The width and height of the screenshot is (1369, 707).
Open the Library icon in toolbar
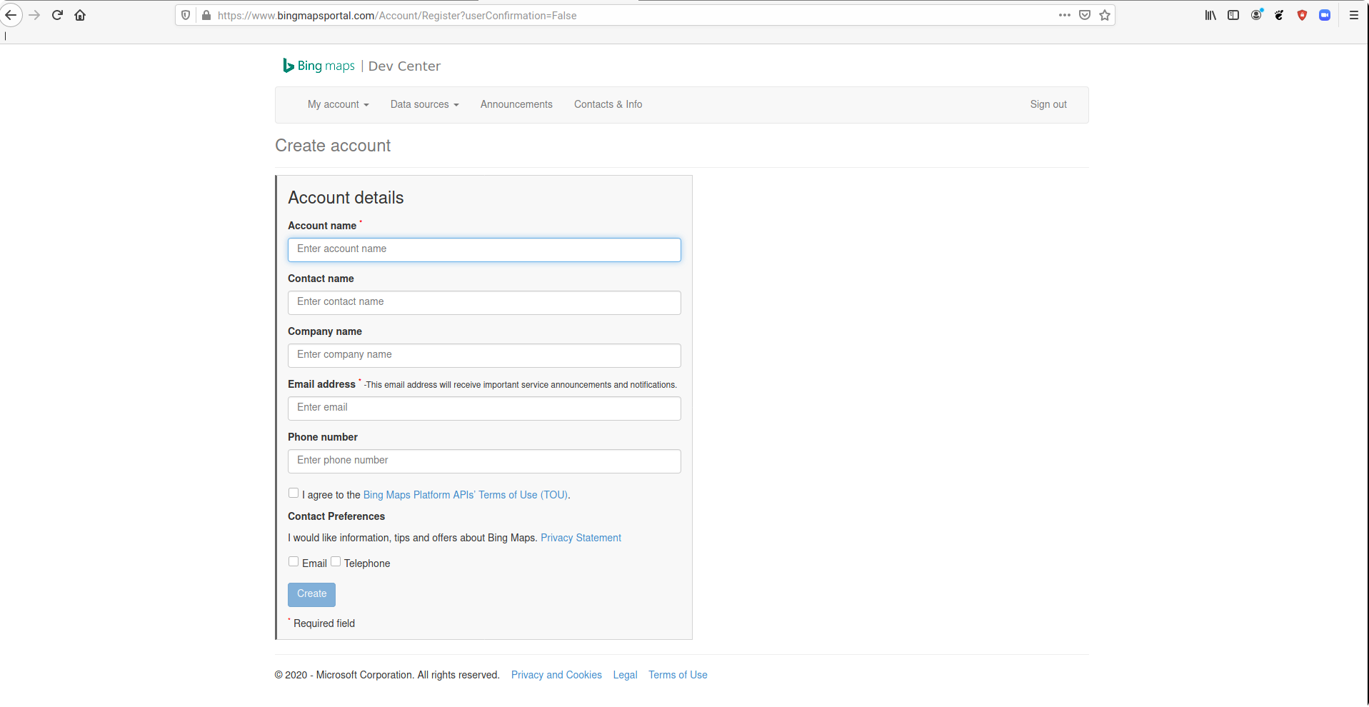click(x=1210, y=15)
